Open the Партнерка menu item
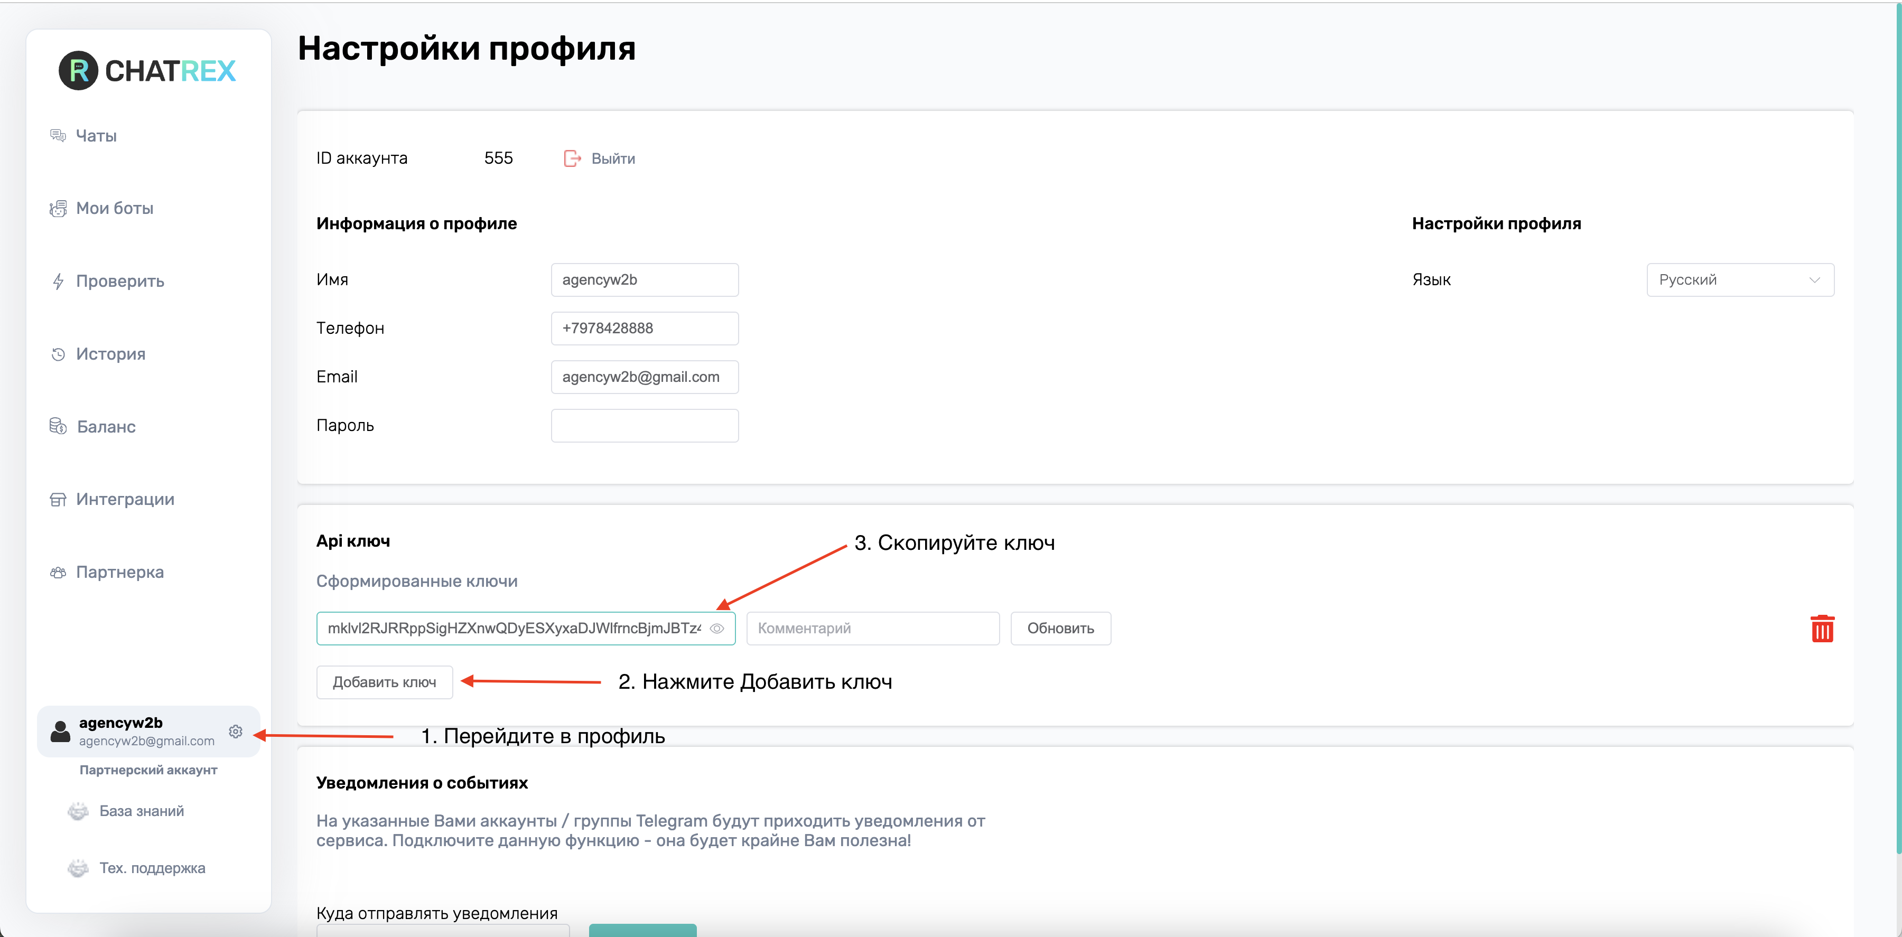The image size is (1902, 937). 119,572
